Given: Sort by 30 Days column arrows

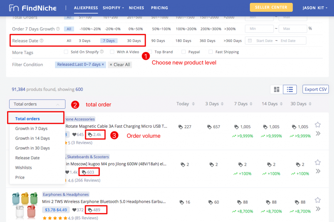Looking at the screenshot, I should tap(310, 104).
